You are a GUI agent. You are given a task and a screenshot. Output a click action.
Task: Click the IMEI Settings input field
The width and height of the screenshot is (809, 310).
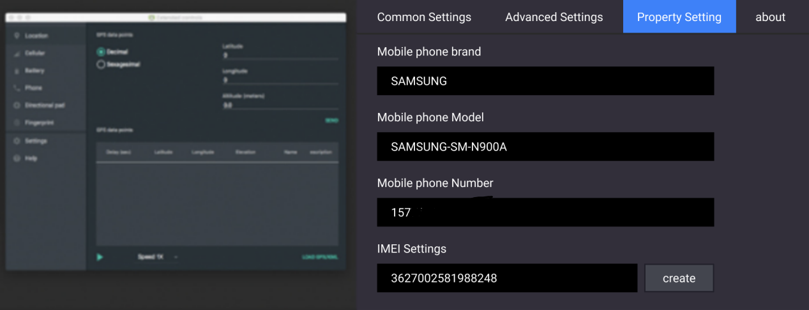click(x=507, y=278)
